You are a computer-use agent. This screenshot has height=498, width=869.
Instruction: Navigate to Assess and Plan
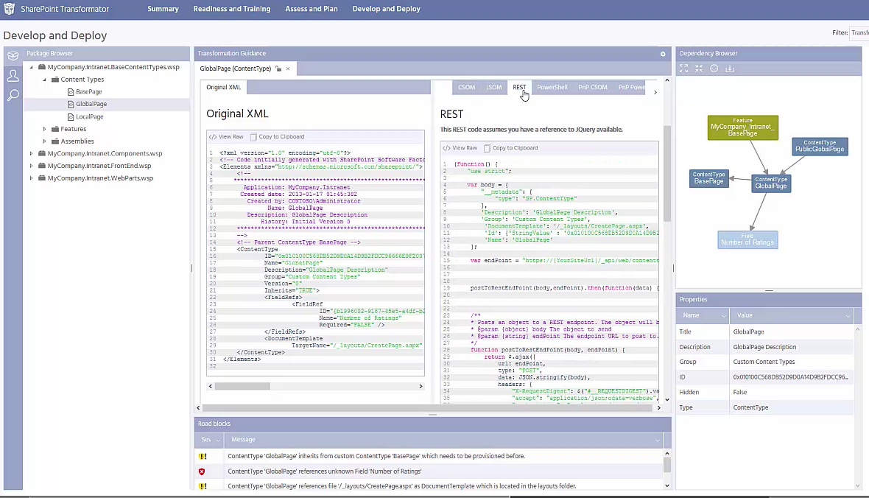[312, 9]
